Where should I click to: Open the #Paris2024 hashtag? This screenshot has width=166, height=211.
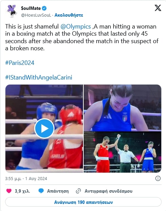point(20,63)
